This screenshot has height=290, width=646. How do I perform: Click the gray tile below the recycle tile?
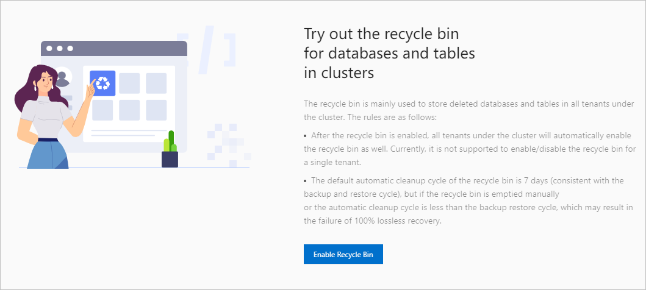tap(102, 110)
